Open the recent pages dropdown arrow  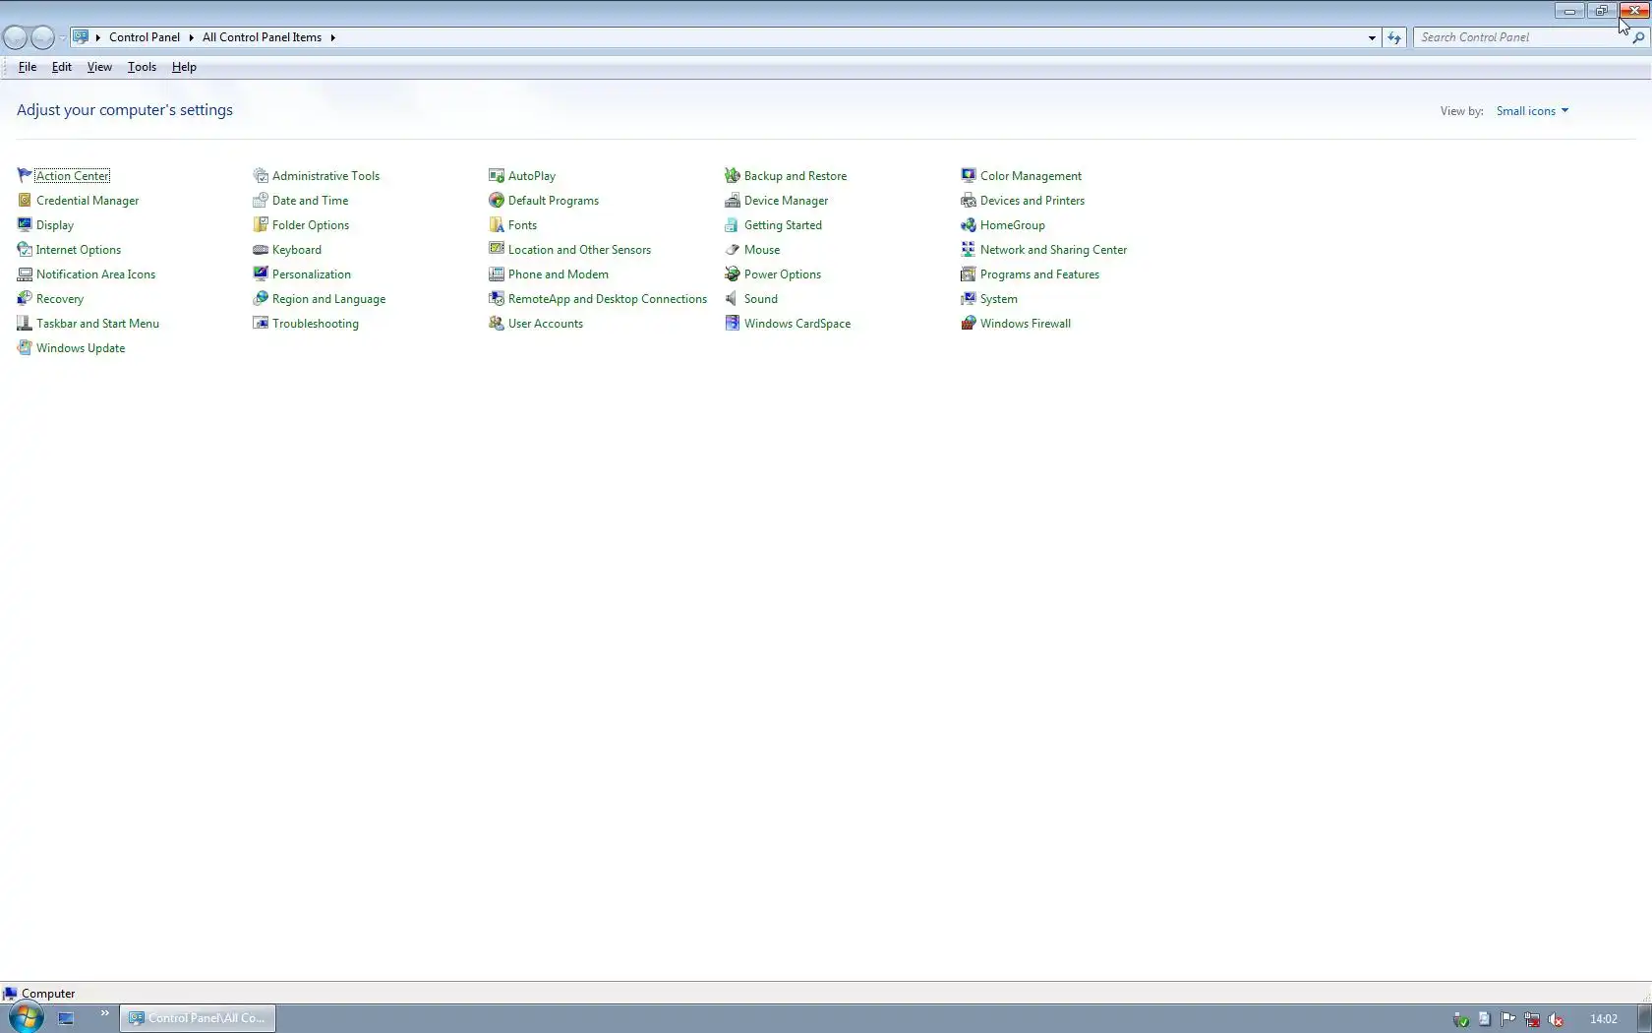(x=62, y=37)
